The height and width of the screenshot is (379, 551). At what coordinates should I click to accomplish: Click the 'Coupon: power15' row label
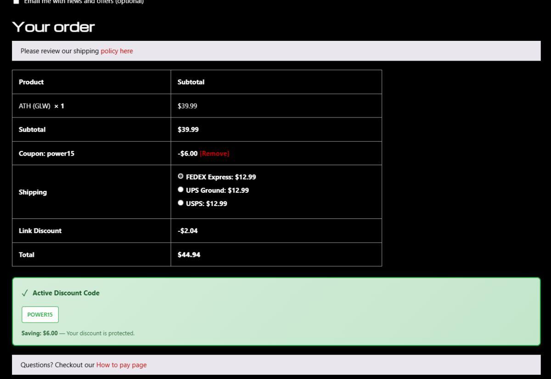(x=46, y=154)
